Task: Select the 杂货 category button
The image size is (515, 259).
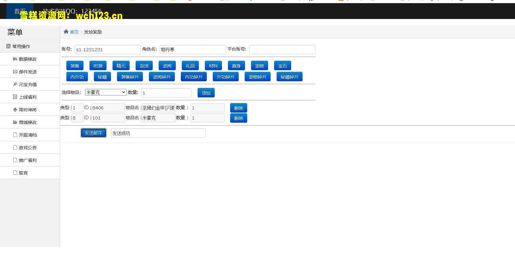Action: pyautogui.click(x=144, y=66)
